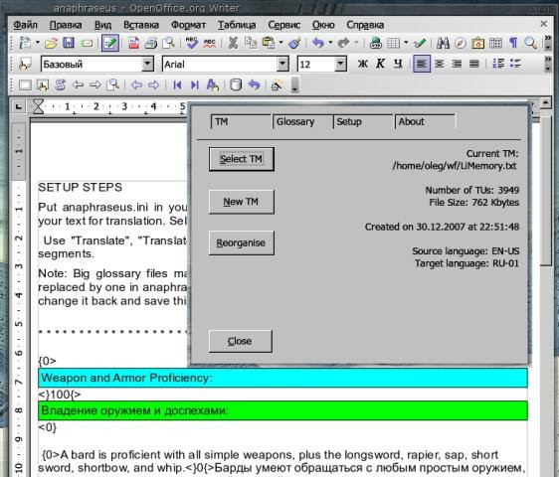Expand the Arial font name dropdown
Screen dimensions: 559x477
coord(282,65)
